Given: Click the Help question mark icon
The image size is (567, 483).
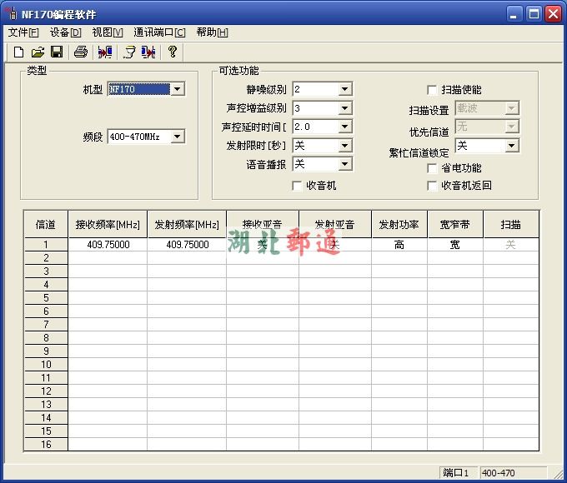Looking at the screenshot, I should point(173,52).
